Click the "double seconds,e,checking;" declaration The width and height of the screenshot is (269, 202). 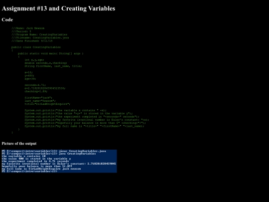(46, 63)
